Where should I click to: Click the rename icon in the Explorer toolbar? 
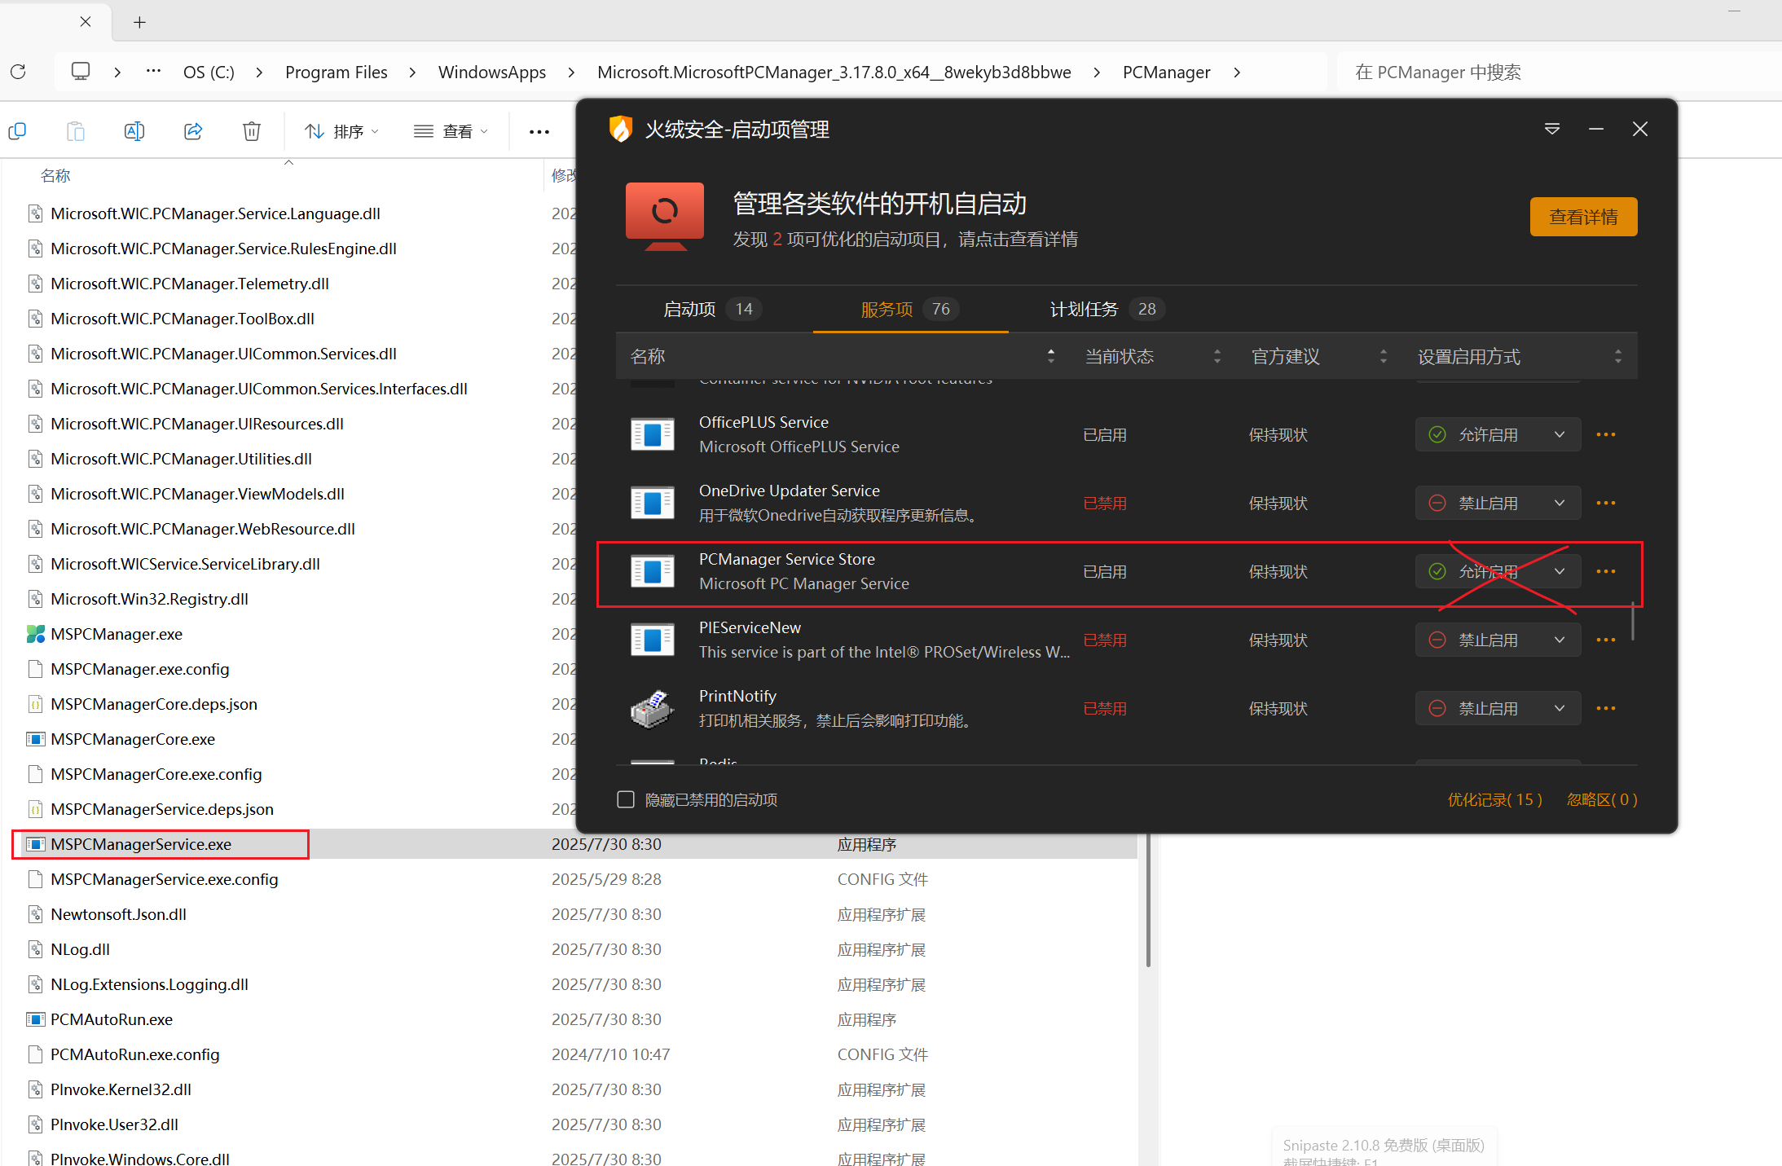[x=134, y=130]
